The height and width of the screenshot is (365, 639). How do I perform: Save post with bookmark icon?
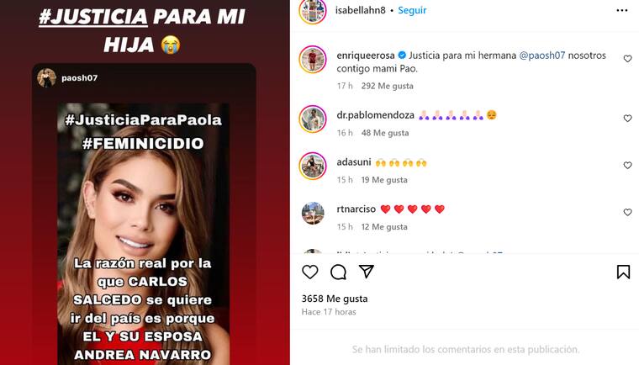coord(623,272)
